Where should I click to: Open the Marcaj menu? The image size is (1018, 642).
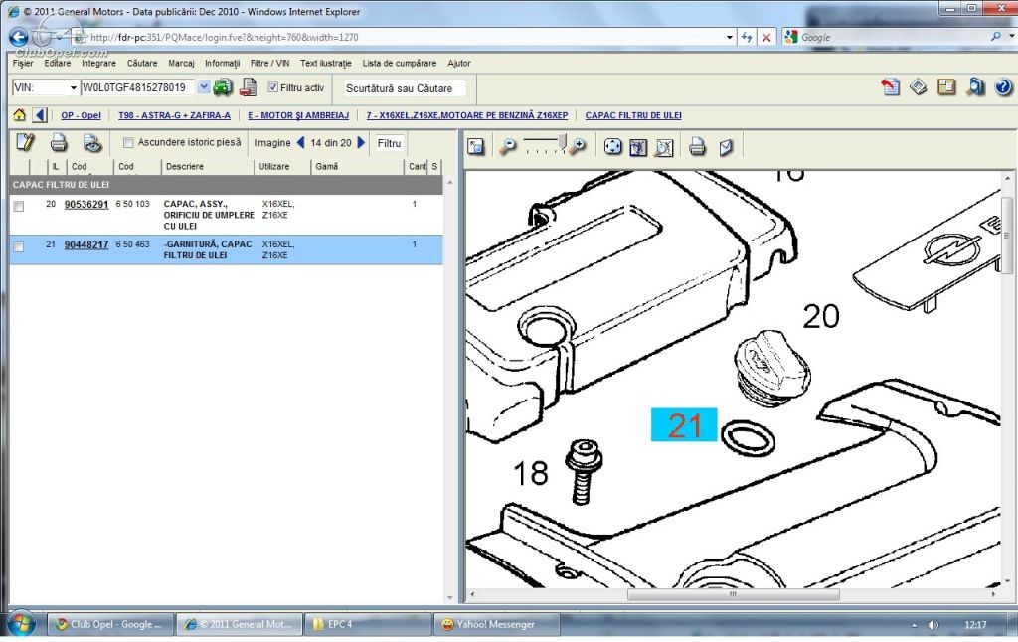coord(181,63)
